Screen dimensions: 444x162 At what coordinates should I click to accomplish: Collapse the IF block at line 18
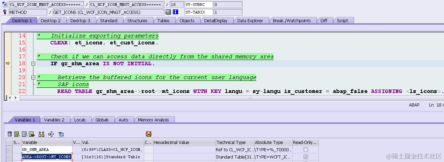(x=33, y=63)
